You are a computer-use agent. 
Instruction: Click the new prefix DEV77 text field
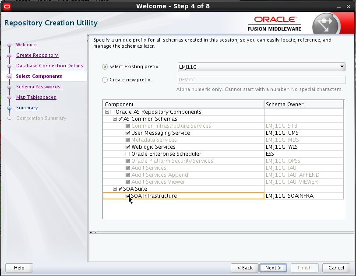[261, 80]
